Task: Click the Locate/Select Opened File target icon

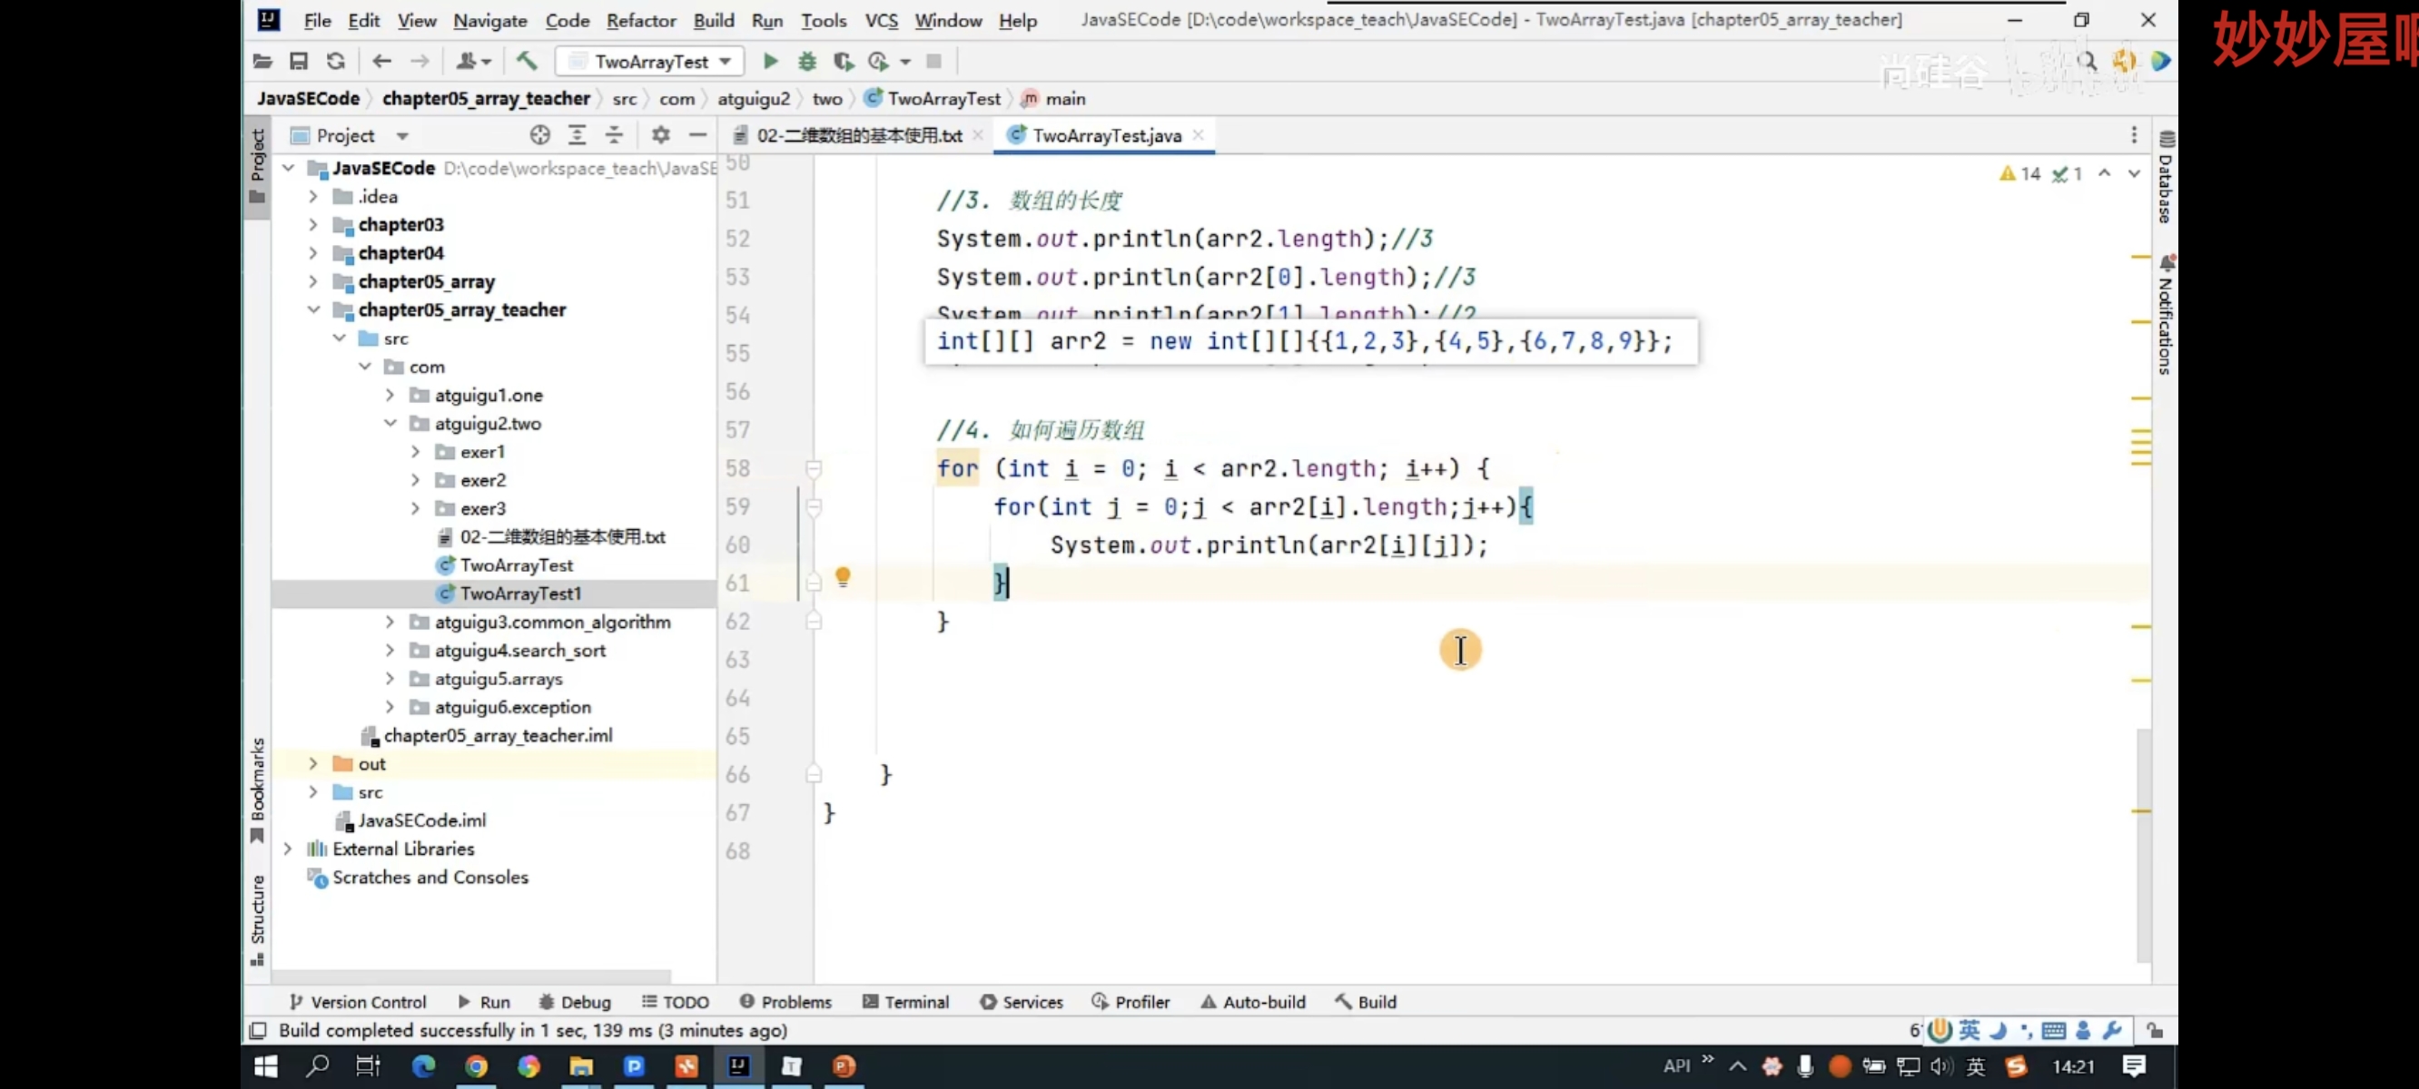Action: point(539,135)
